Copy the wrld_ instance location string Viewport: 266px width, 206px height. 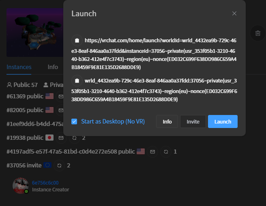[77, 80]
